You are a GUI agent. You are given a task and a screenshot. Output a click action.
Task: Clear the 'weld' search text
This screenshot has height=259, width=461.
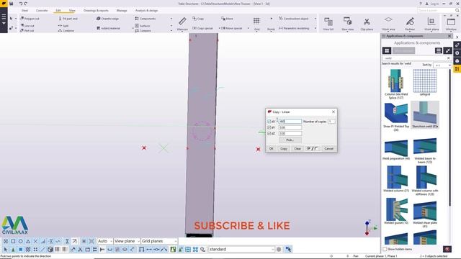(448, 58)
